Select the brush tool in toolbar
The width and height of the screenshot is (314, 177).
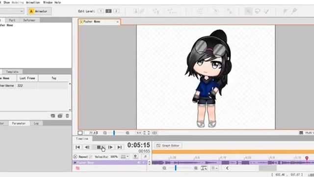[266, 11]
